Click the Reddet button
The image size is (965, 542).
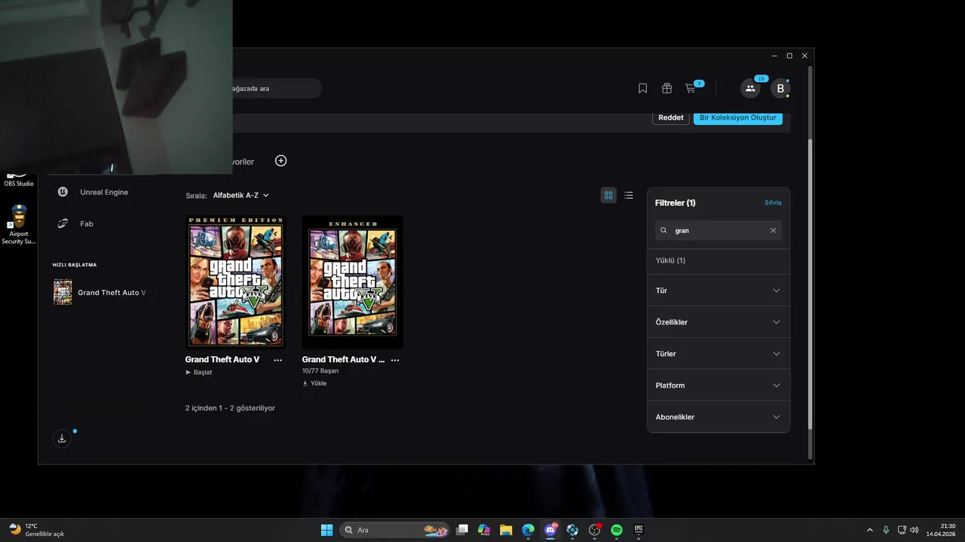(671, 117)
